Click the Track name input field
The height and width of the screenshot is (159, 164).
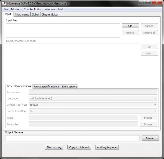93,92
